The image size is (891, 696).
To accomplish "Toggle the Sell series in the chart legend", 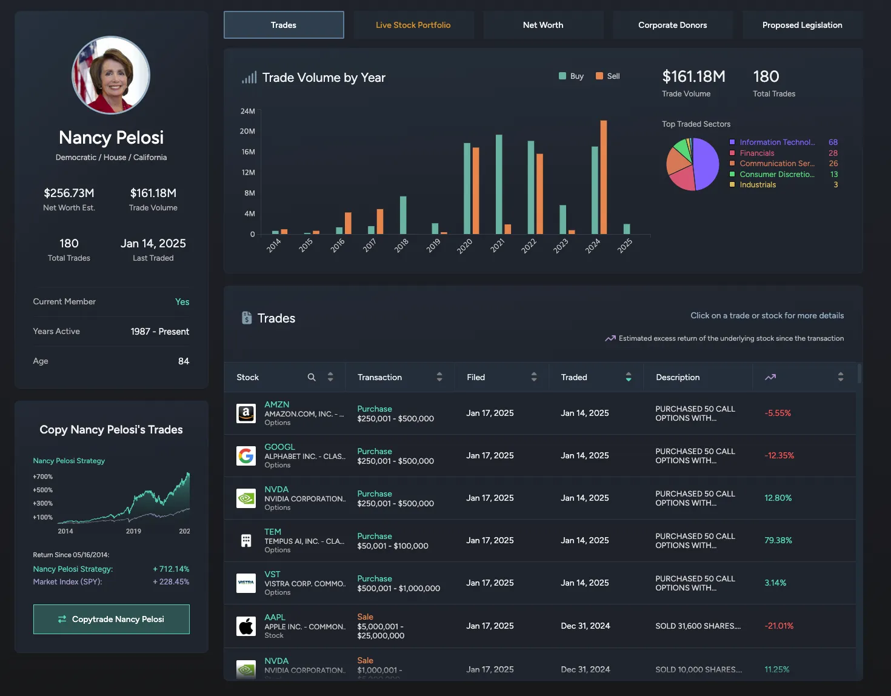I will pyautogui.click(x=607, y=76).
